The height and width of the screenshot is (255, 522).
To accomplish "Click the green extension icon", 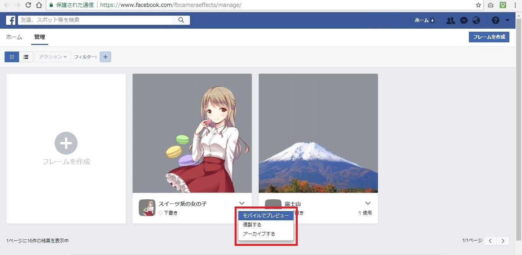I will tap(503, 5).
